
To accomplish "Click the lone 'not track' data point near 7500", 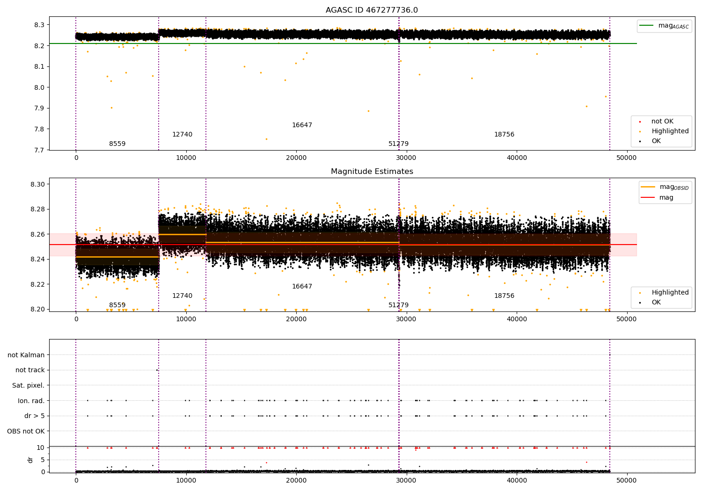I will 157,370.
